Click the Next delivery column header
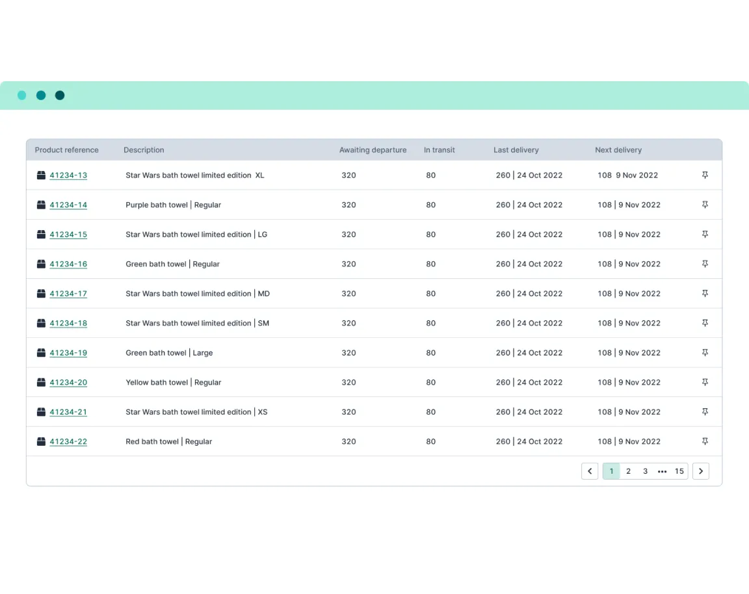The image size is (749, 594). (x=618, y=150)
